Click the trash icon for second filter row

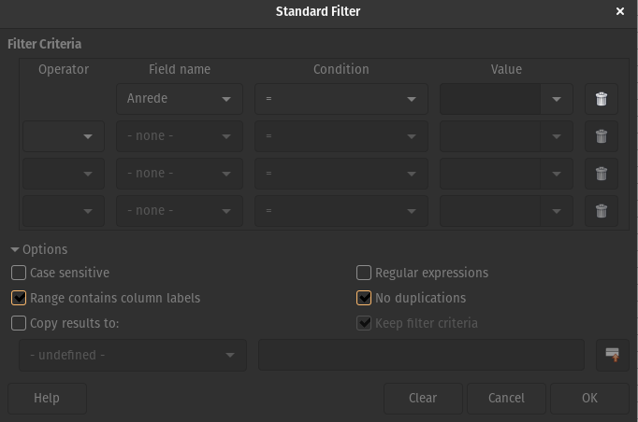(x=602, y=136)
